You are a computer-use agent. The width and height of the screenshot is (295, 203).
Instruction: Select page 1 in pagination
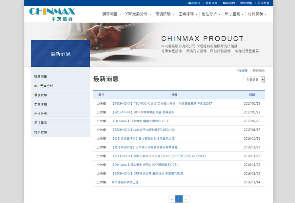(x=179, y=199)
